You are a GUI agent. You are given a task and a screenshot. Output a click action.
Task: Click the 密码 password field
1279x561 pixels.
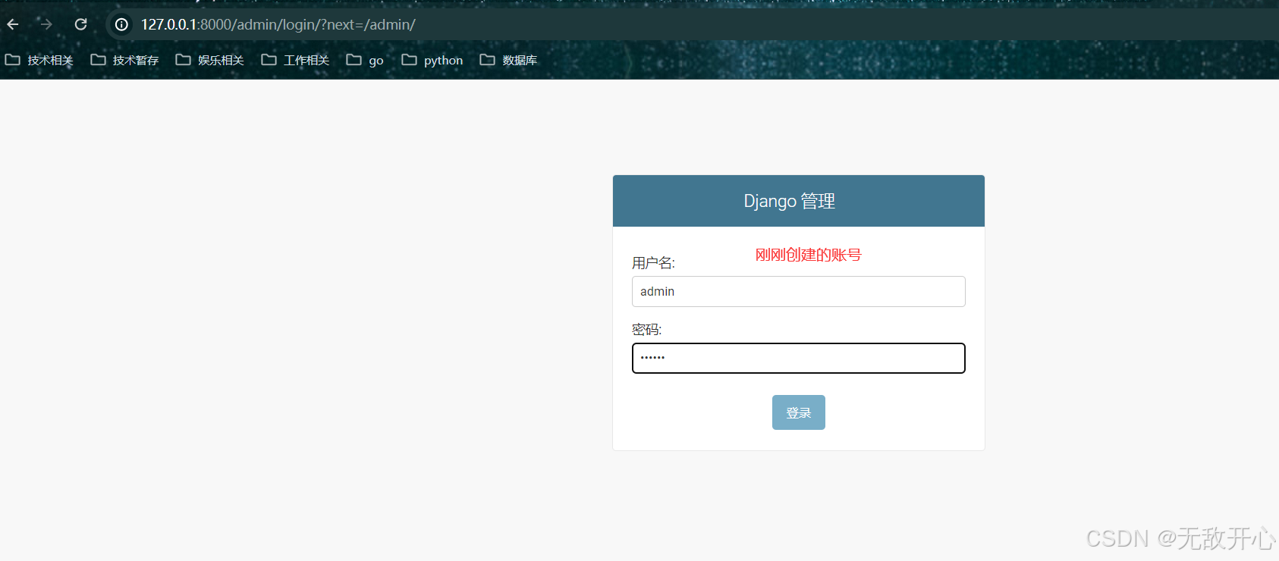point(798,358)
